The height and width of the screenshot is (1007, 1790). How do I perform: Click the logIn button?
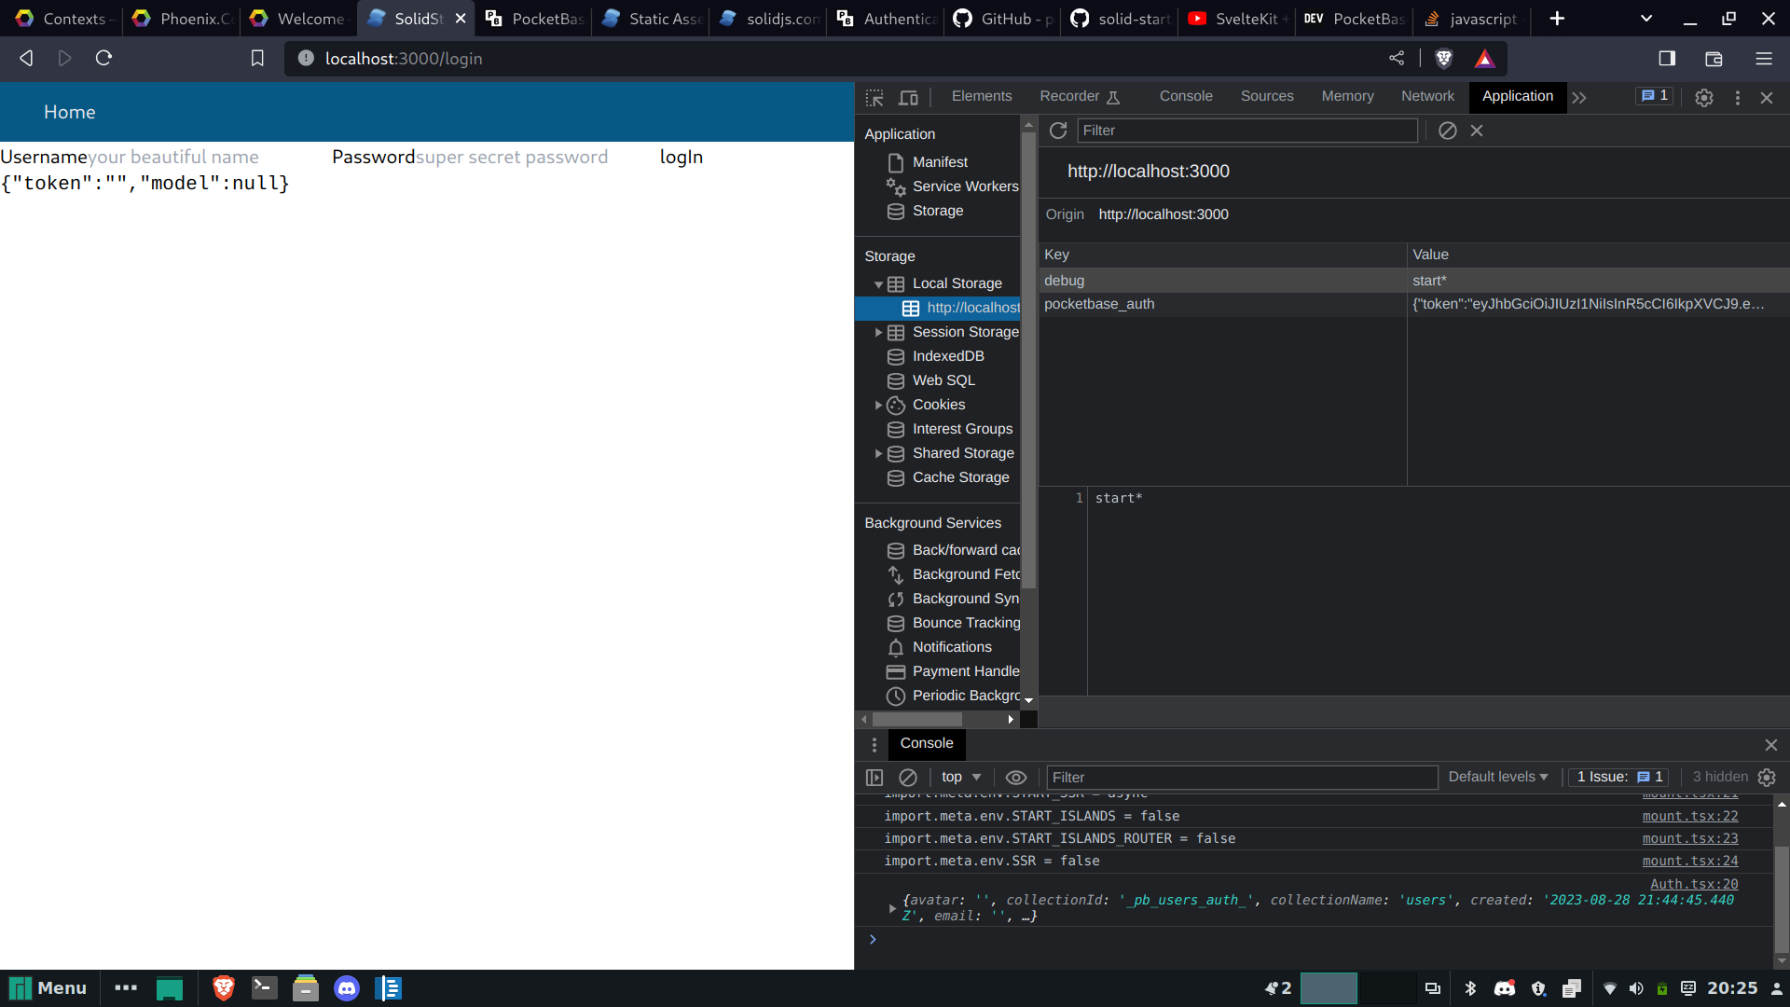coord(682,157)
